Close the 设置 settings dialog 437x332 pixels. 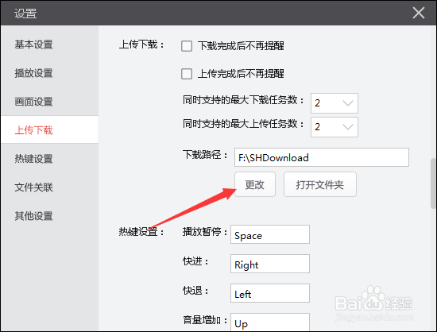[419, 13]
